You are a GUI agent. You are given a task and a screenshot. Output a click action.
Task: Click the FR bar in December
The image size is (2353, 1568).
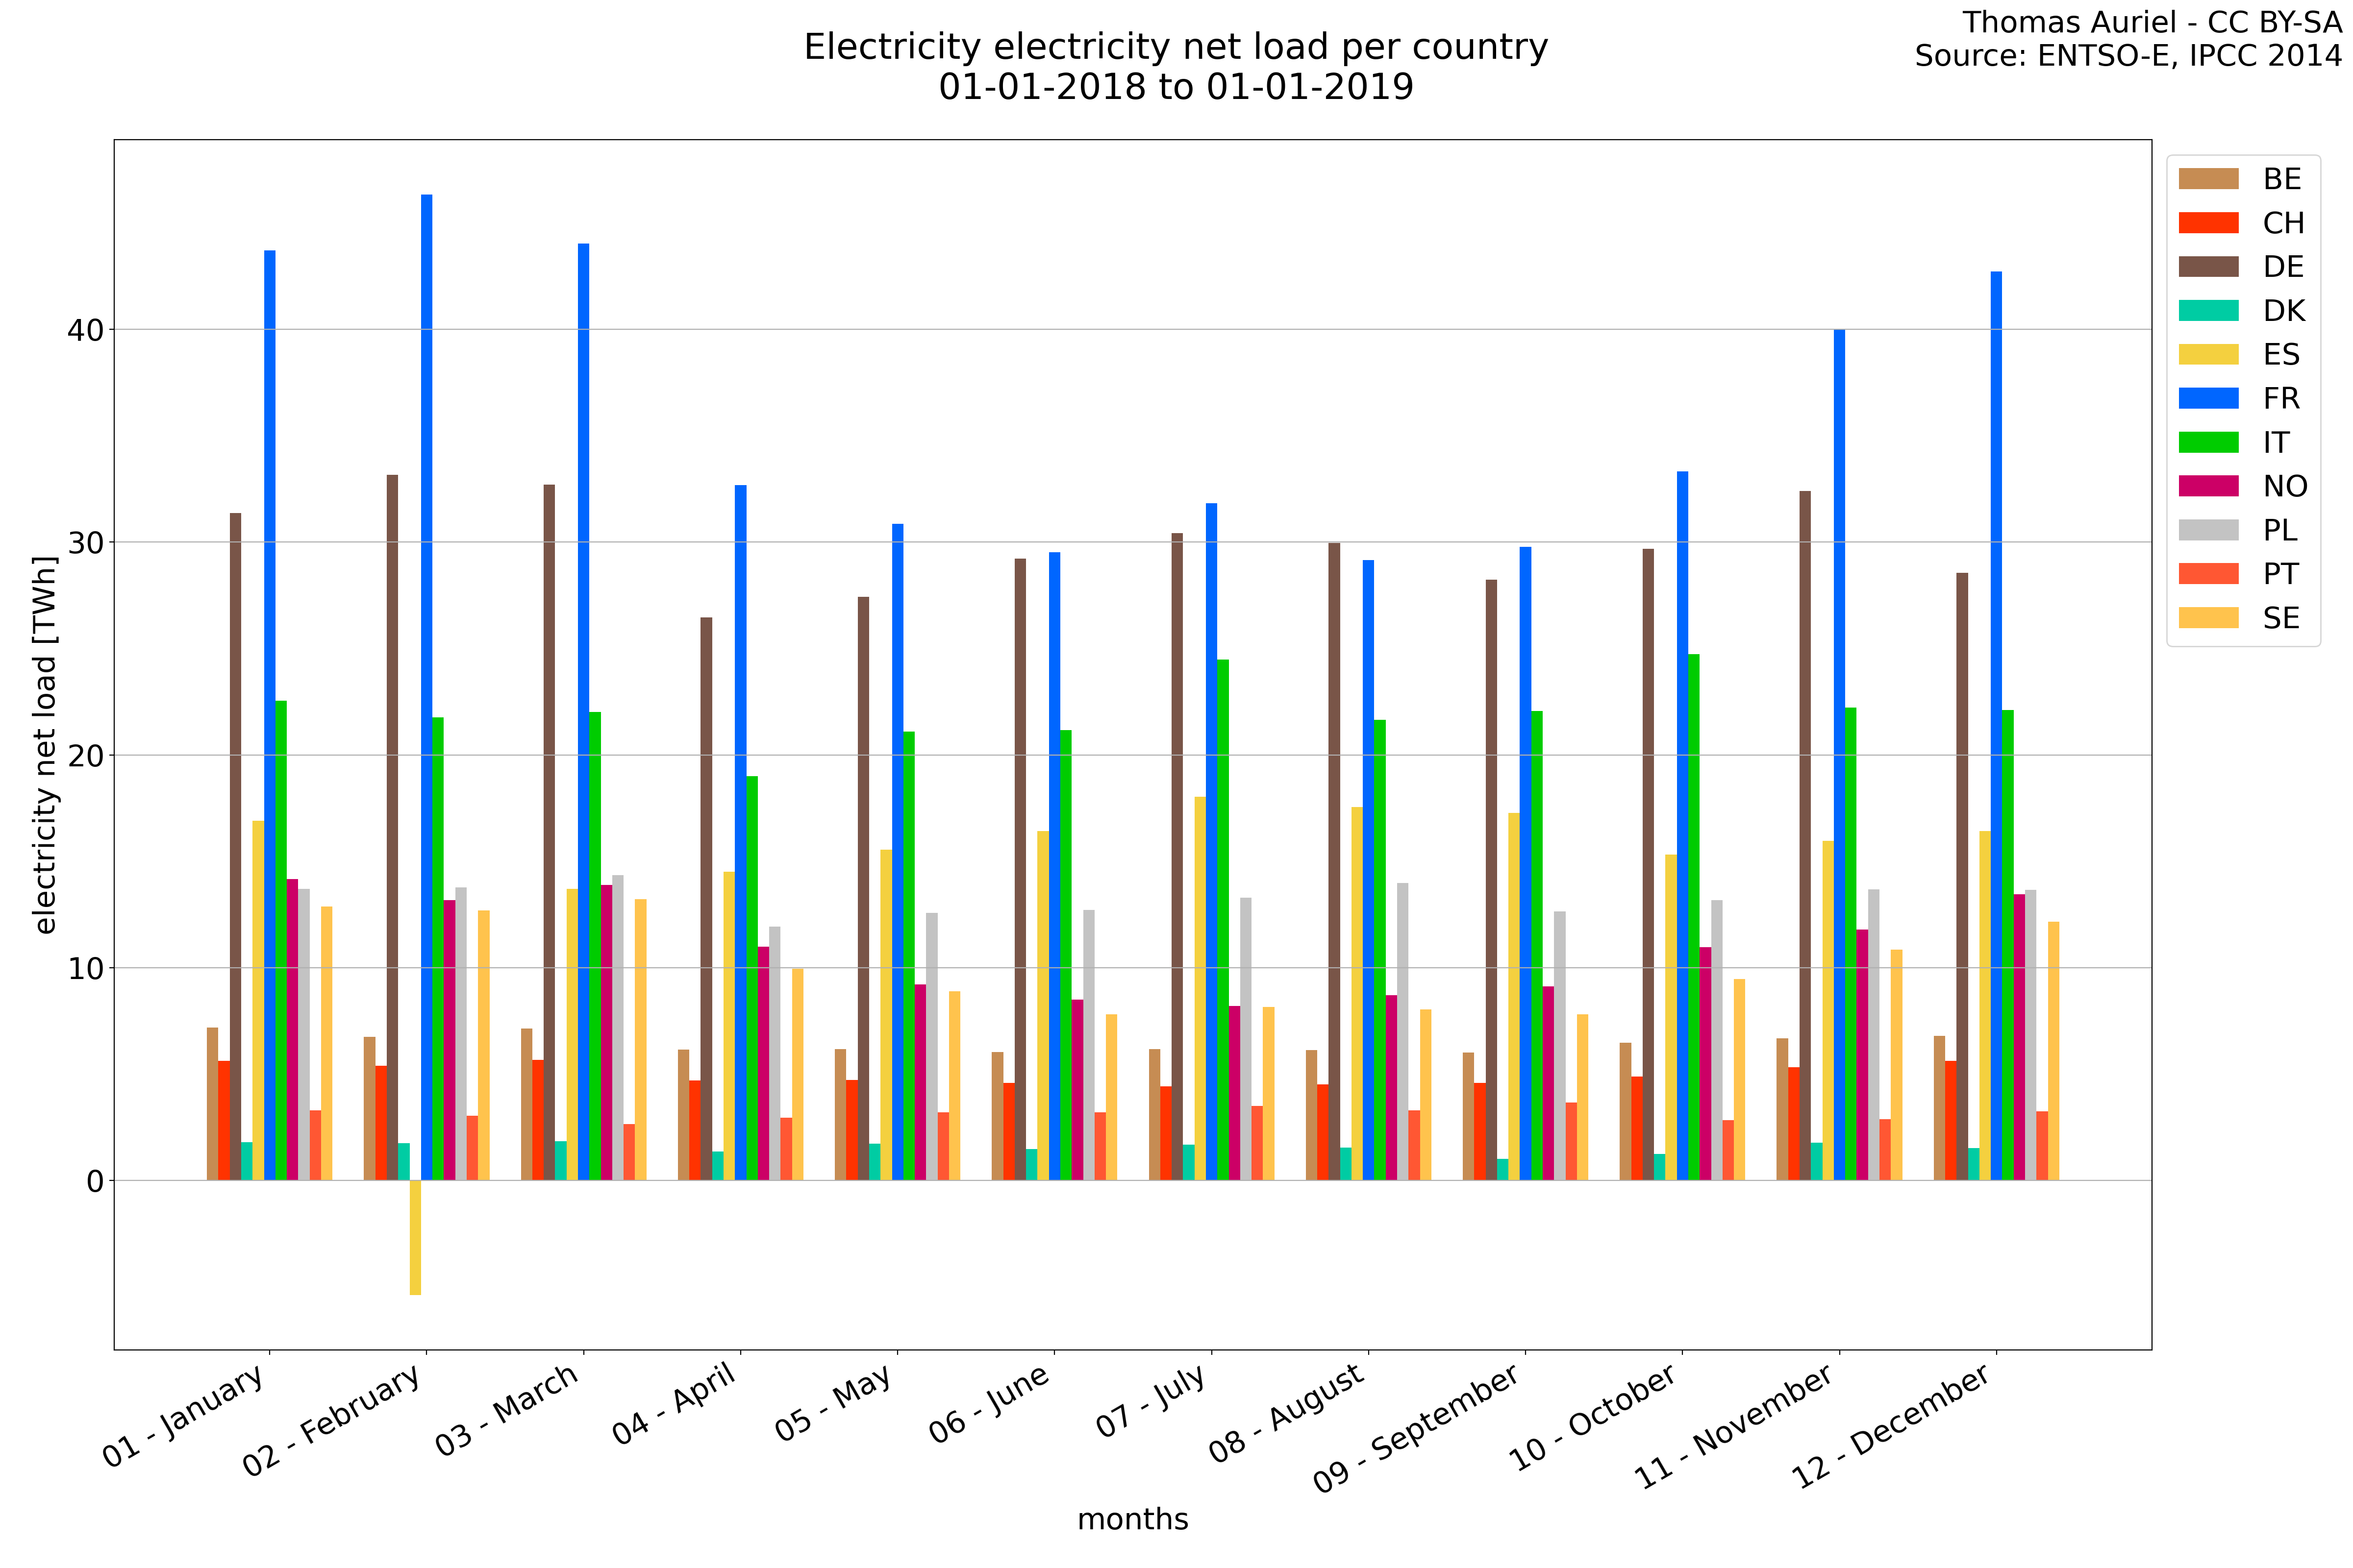point(1996,725)
